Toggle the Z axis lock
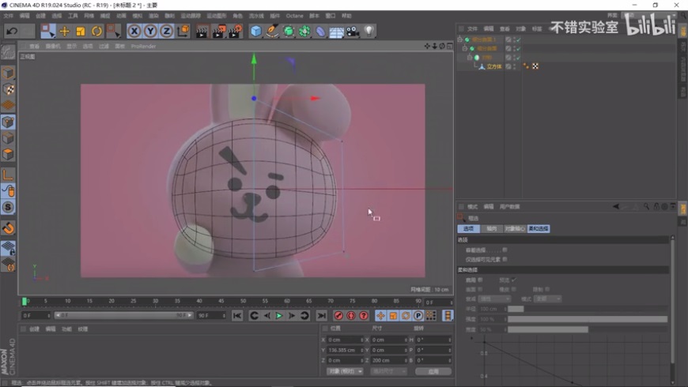This screenshot has height=387, width=688. (x=166, y=31)
